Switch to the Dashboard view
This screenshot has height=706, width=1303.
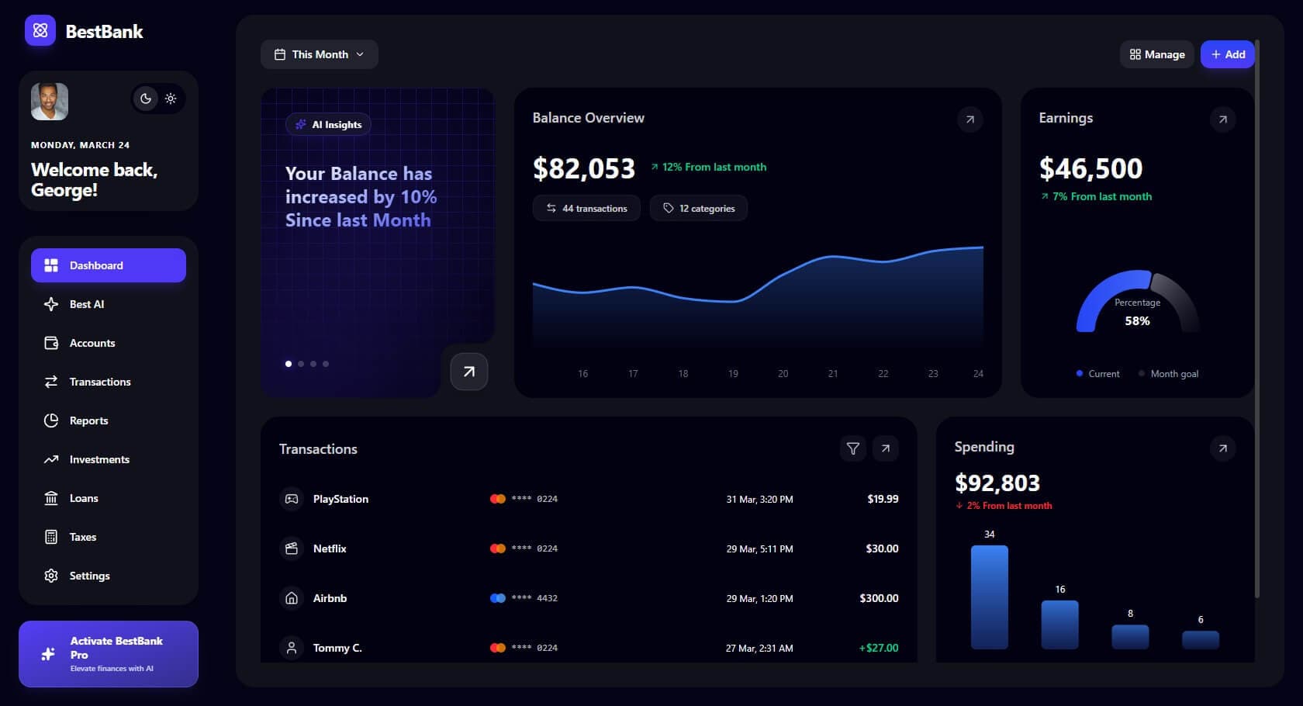pos(95,265)
